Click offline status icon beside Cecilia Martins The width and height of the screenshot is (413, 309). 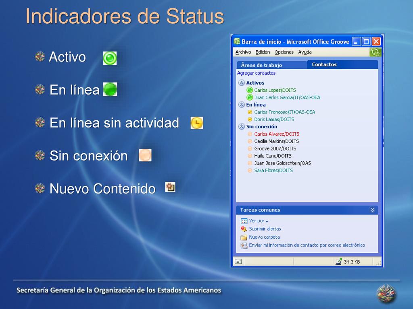[250, 141]
